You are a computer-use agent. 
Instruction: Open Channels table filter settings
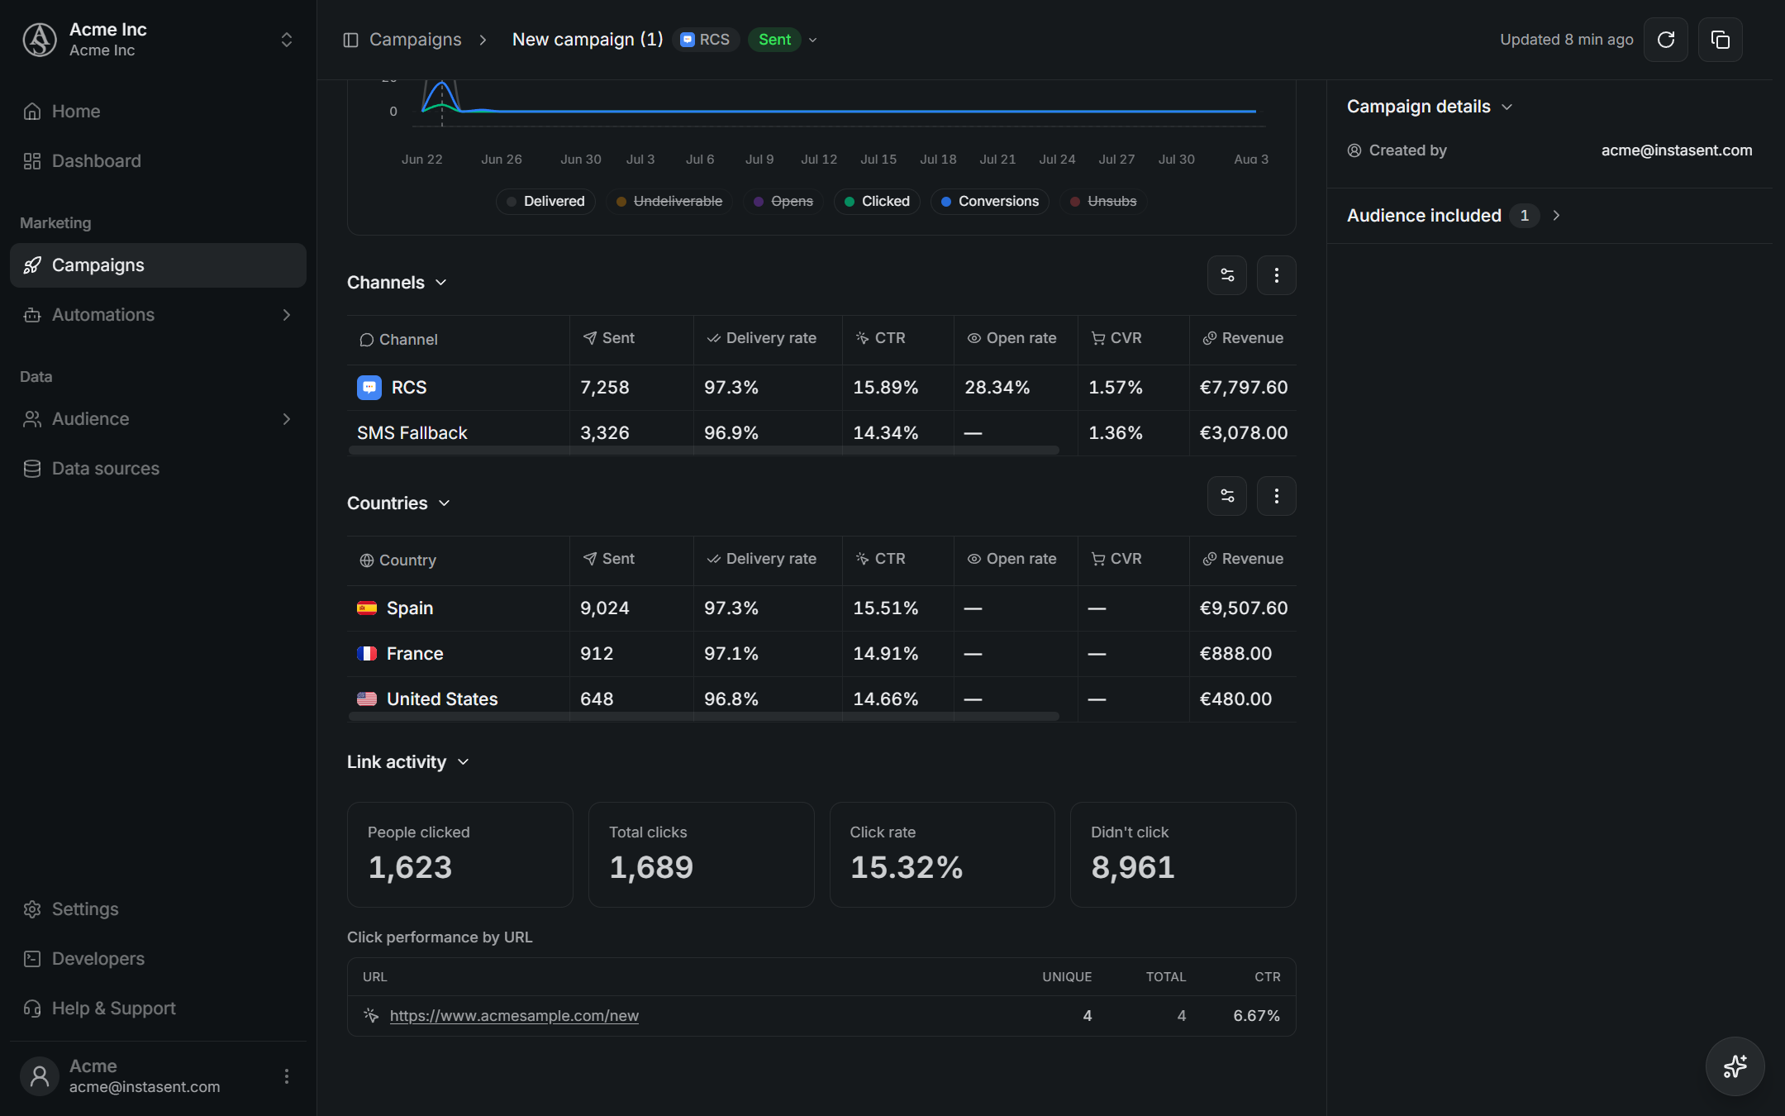[x=1227, y=275]
